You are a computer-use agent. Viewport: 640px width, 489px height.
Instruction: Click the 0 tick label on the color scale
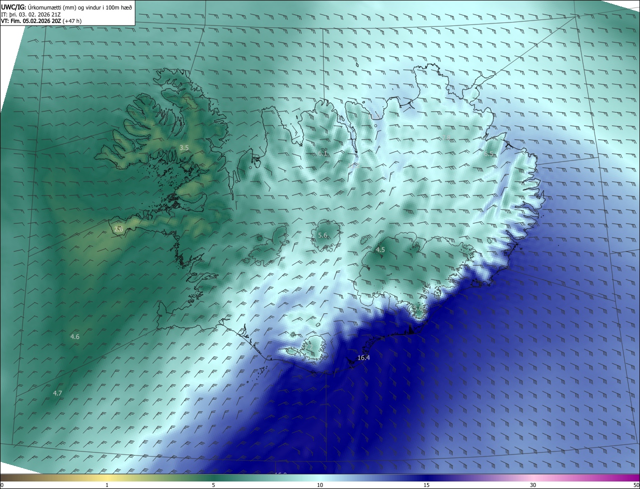2,485
